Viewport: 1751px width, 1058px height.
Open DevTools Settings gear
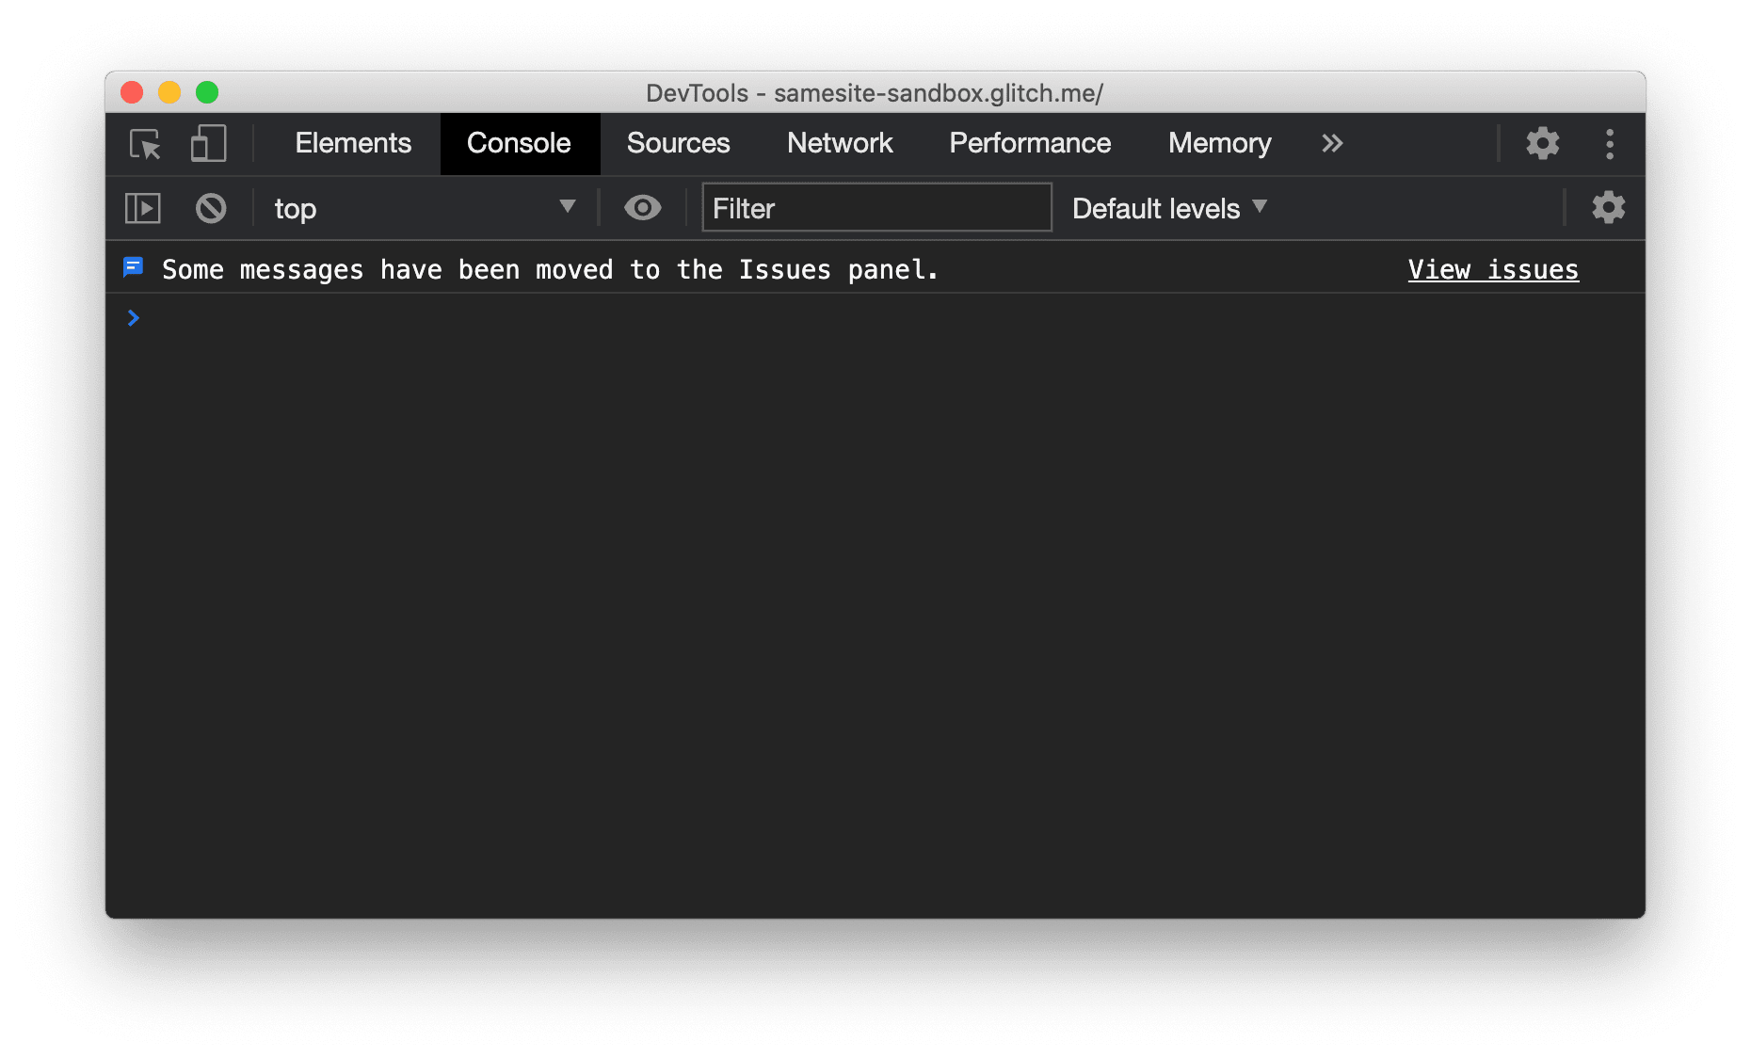coord(1542,144)
